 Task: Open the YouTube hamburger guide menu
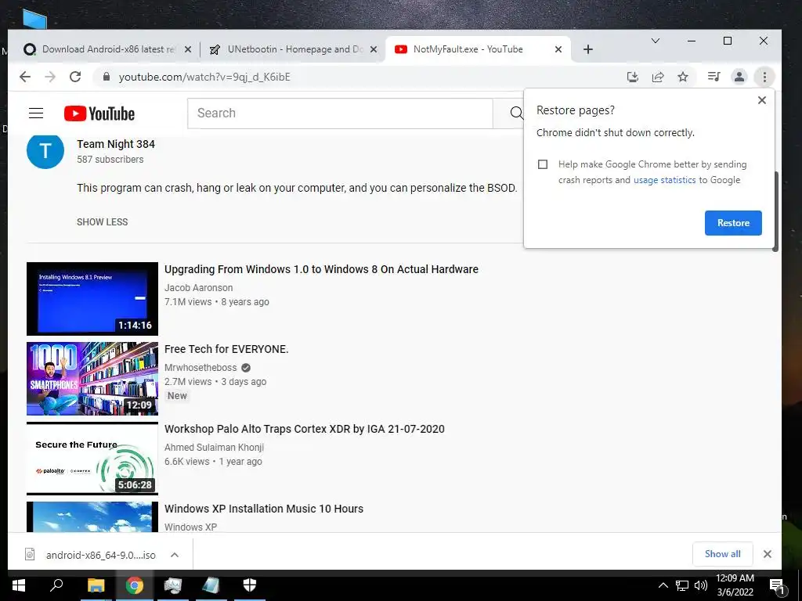[x=36, y=113]
